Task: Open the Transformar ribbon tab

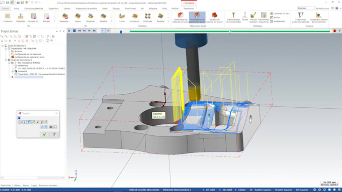Action: (x=130, y=9)
